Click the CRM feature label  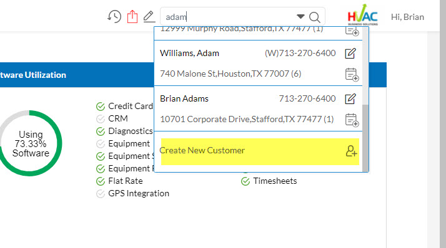click(118, 118)
